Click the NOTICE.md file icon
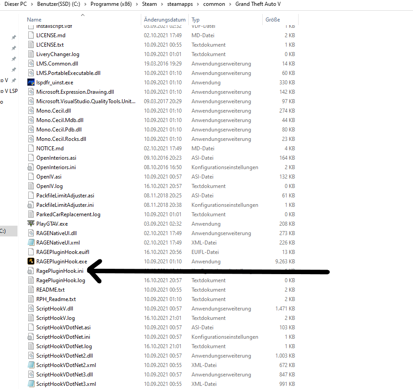This screenshot has width=413, height=389. [x=31, y=149]
